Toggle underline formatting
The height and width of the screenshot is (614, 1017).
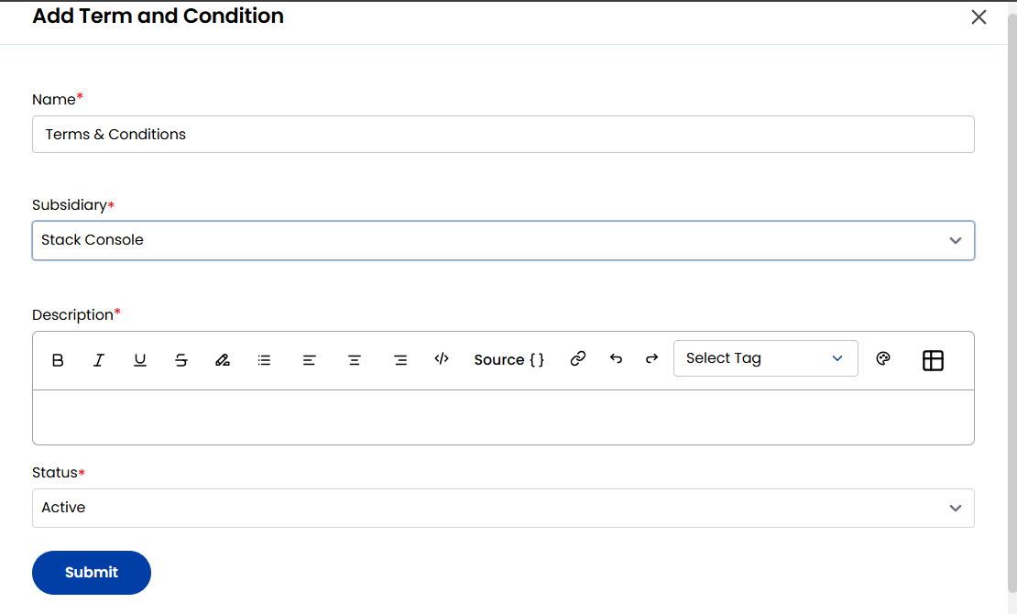coord(139,359)
